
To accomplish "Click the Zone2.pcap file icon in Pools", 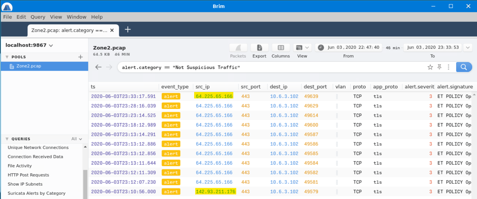I will point(12,66).
